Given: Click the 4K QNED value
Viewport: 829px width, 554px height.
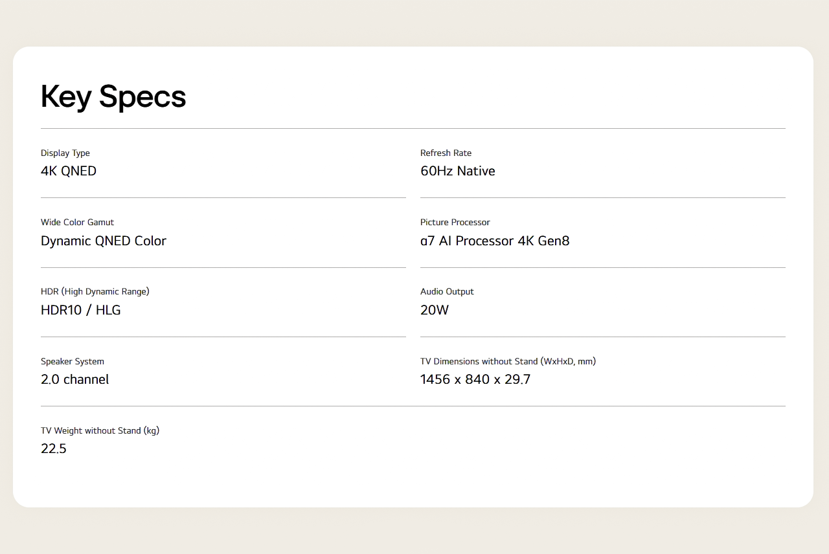Looking at the screenshot, I should (x=69, y=171).
